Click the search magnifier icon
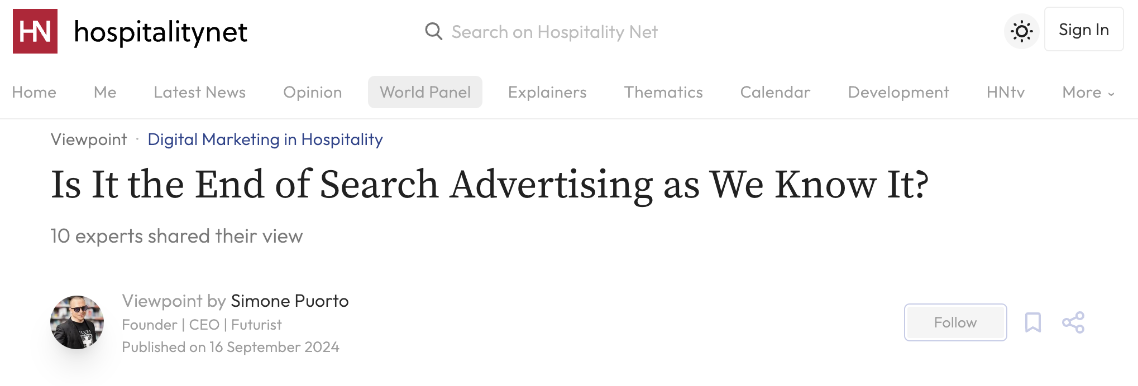The image size is (1138, 386). click(x=433, y=31)
